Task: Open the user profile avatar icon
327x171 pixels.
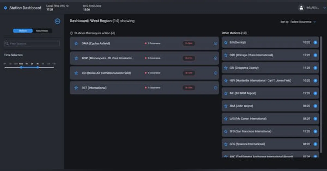Action: click(301, 8)
